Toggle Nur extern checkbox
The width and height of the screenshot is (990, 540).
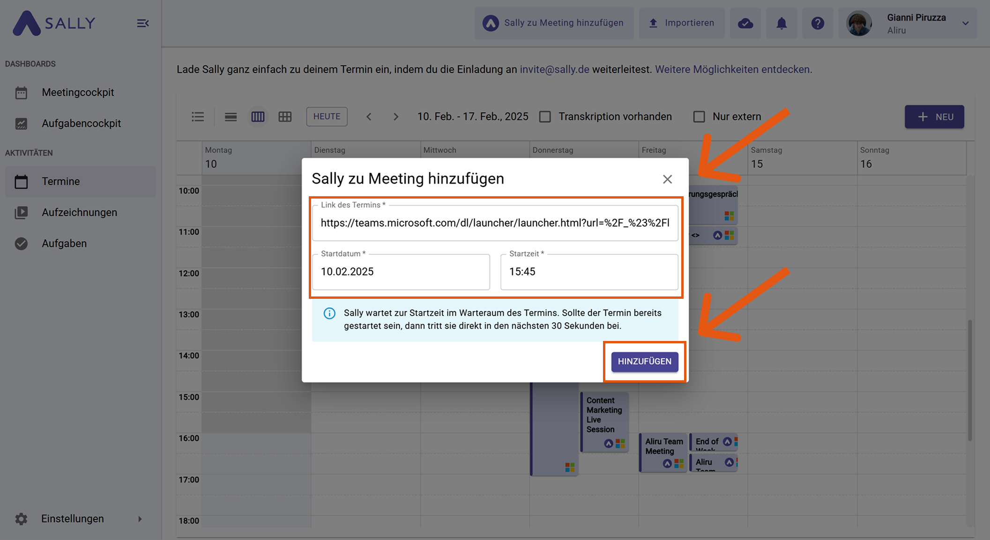699,117
